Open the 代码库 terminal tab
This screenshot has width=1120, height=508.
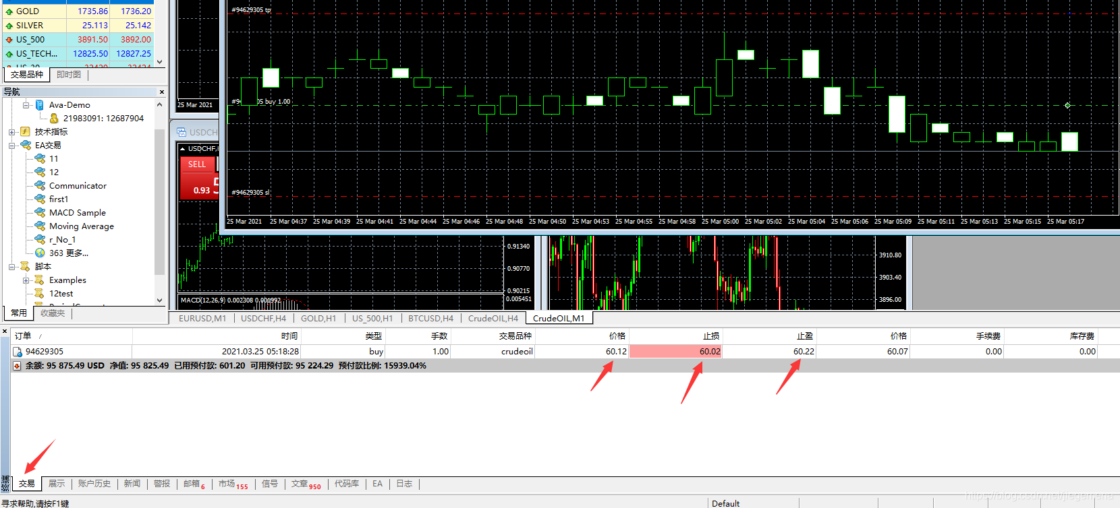pyautogui.click(x=347, y=484)
